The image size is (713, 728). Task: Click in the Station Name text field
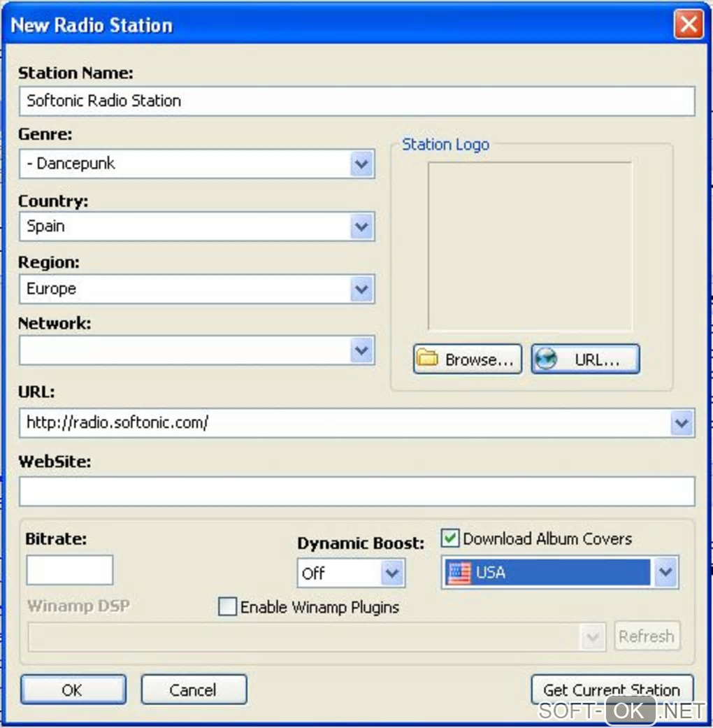(357, 101)
